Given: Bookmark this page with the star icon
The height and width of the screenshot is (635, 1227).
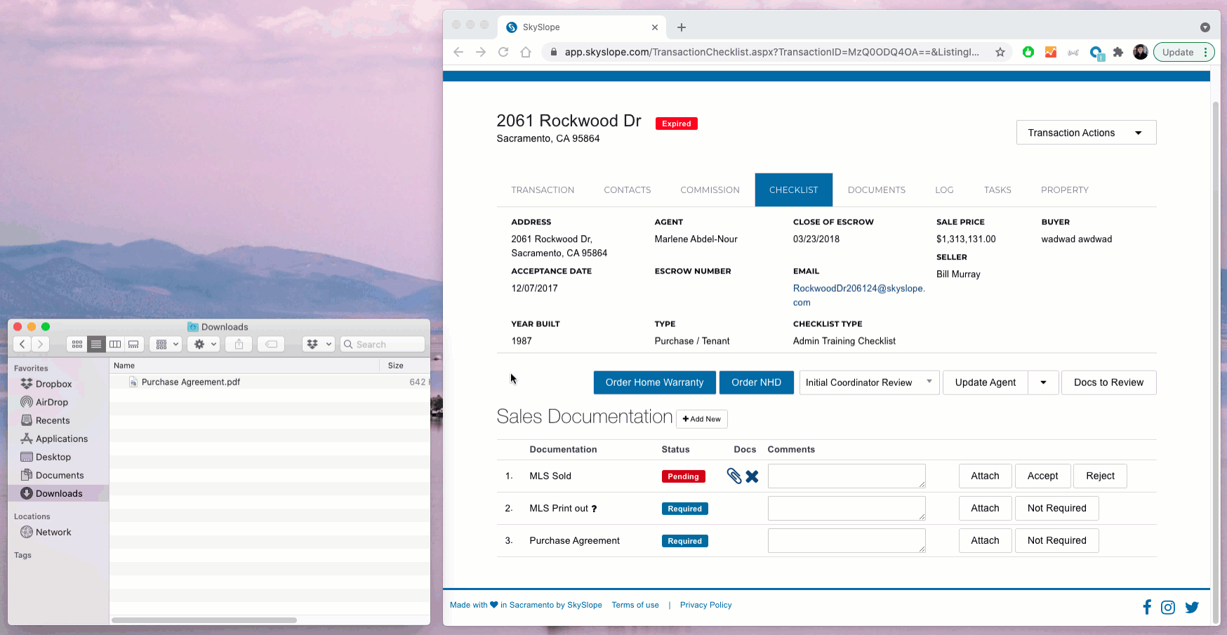Looking at the screenshot, I should (x=1000, y=52).
